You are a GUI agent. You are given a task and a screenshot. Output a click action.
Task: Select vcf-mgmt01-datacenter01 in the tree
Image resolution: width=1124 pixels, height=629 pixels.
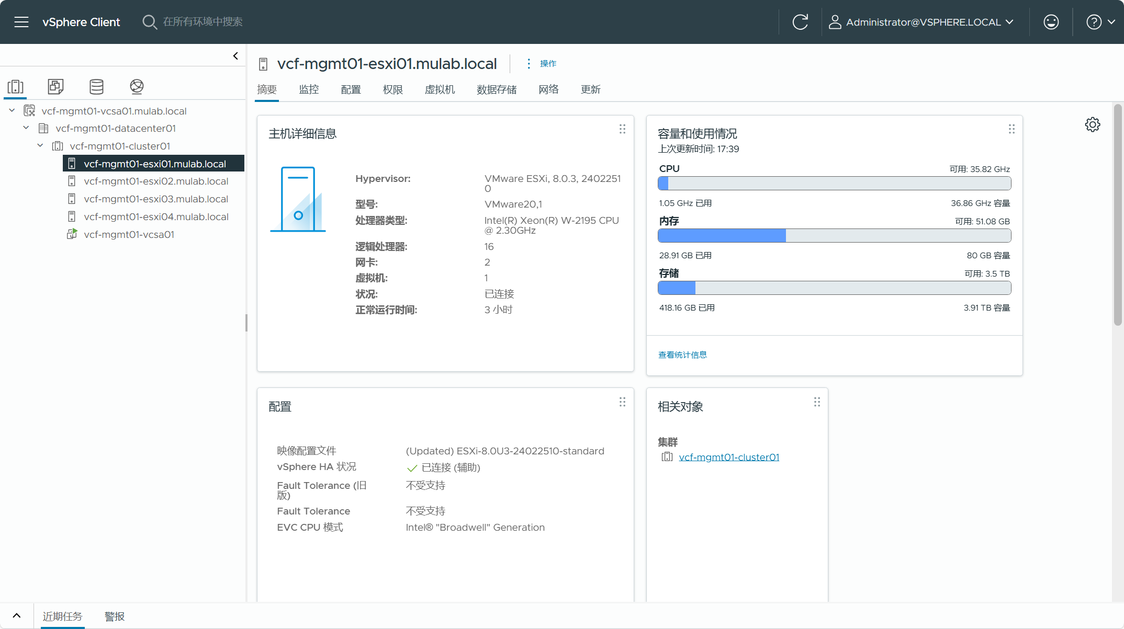coord(116,128)
